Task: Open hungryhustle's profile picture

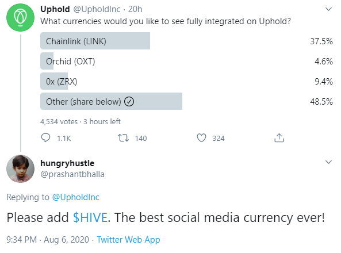Action: [x=21, y=168]
